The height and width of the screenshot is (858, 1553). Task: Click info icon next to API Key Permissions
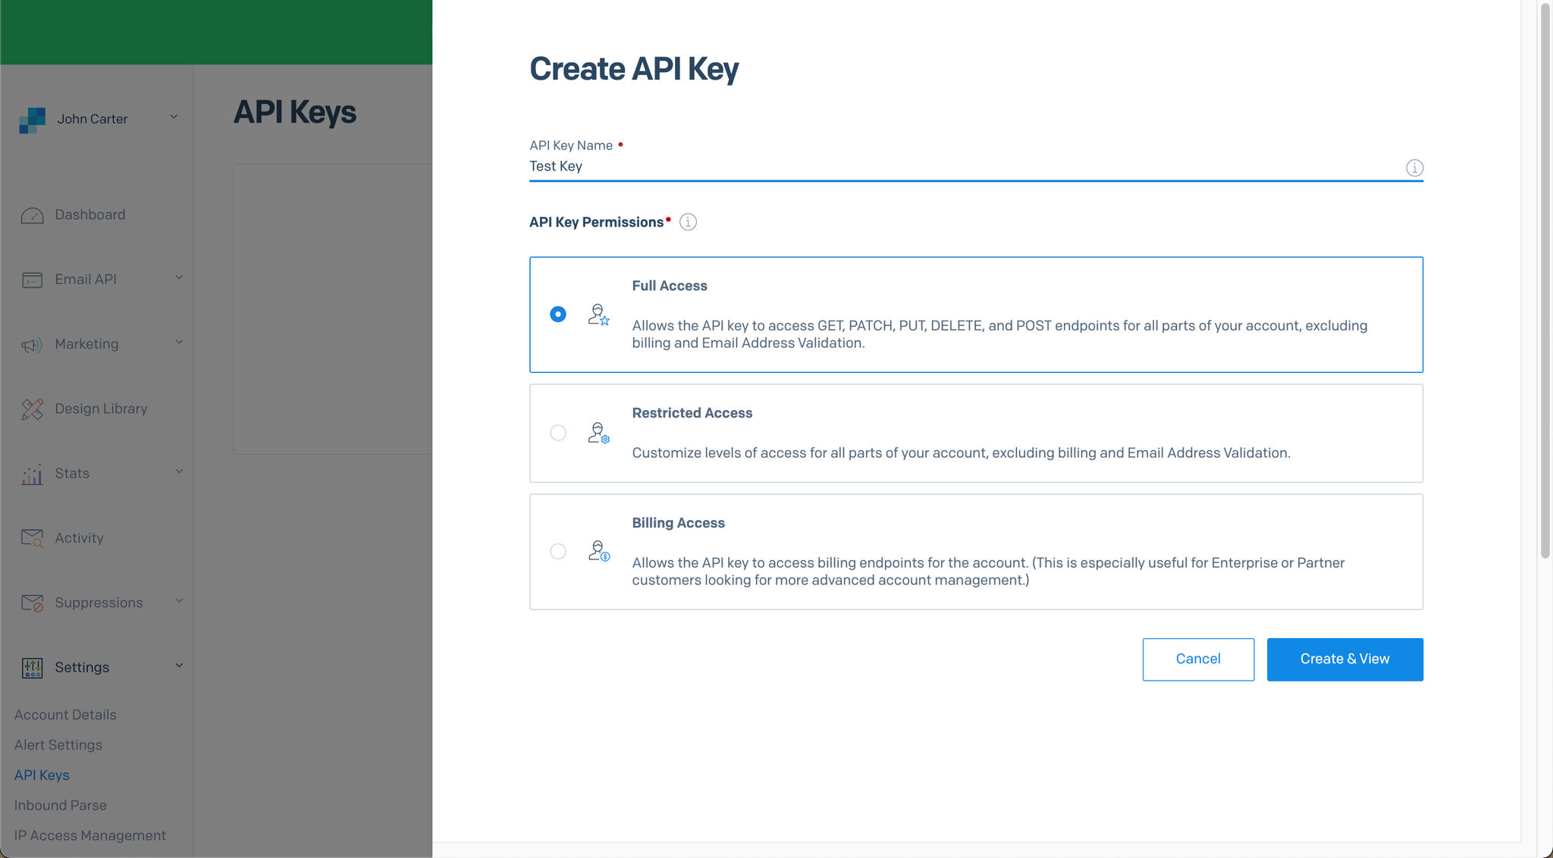click(688, 222)
